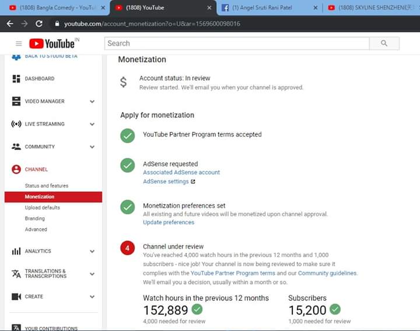The image size is (420, 331).
Task: Expand the Analytics section chevron
Action: pyautogui.click(x=92, y=251)
